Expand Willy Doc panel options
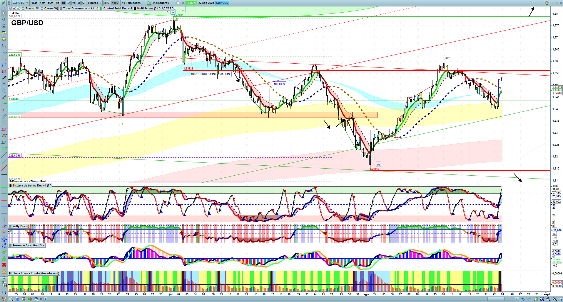Image resolution: width=563 pixels, height=302 pixels. 10,226
